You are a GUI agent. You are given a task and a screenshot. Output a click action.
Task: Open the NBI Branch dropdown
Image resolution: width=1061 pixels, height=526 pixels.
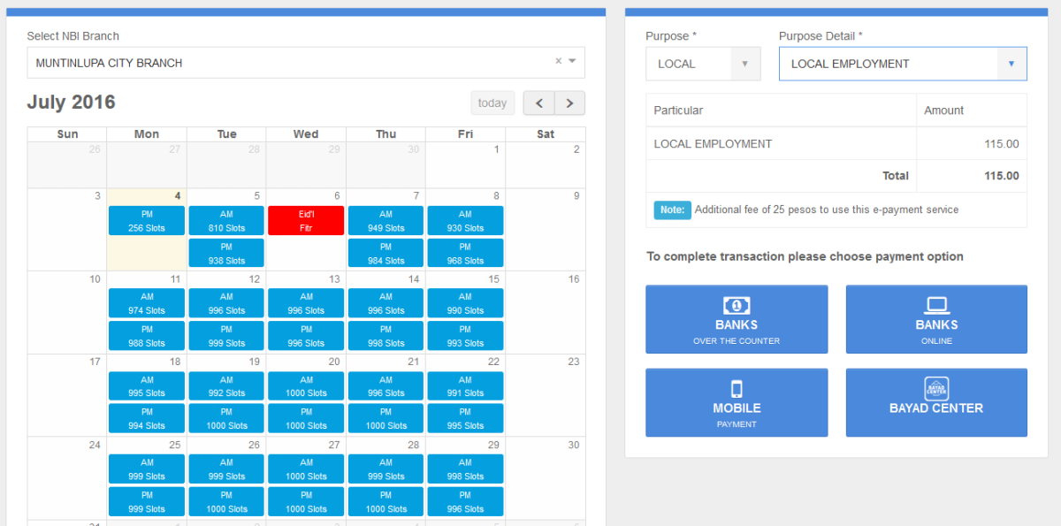point(572,62)
